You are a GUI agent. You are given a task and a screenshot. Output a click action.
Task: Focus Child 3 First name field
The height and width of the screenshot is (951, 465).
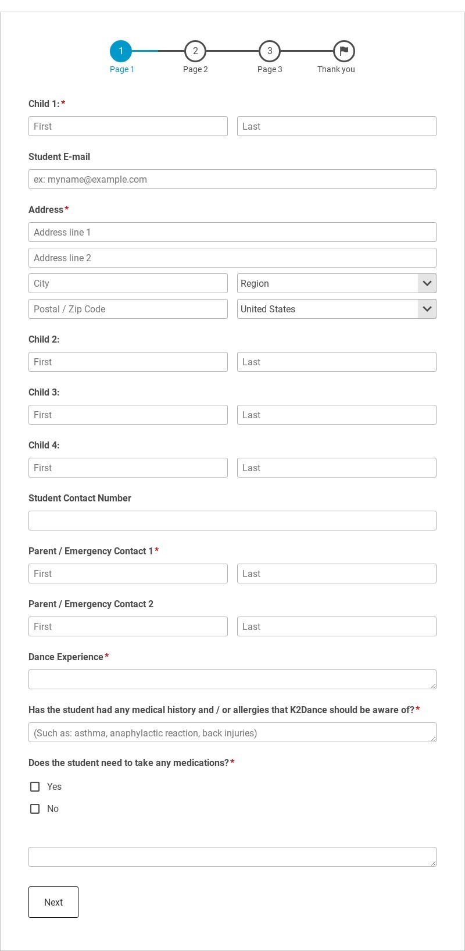(128, 415)
